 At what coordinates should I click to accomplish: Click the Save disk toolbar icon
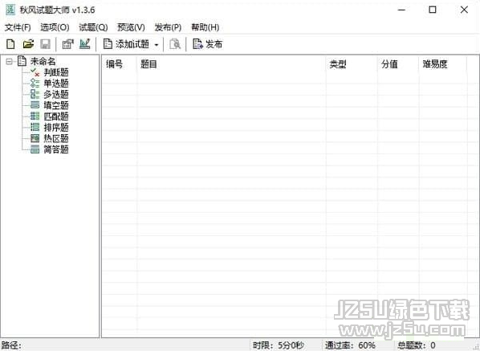coord(45,44)
